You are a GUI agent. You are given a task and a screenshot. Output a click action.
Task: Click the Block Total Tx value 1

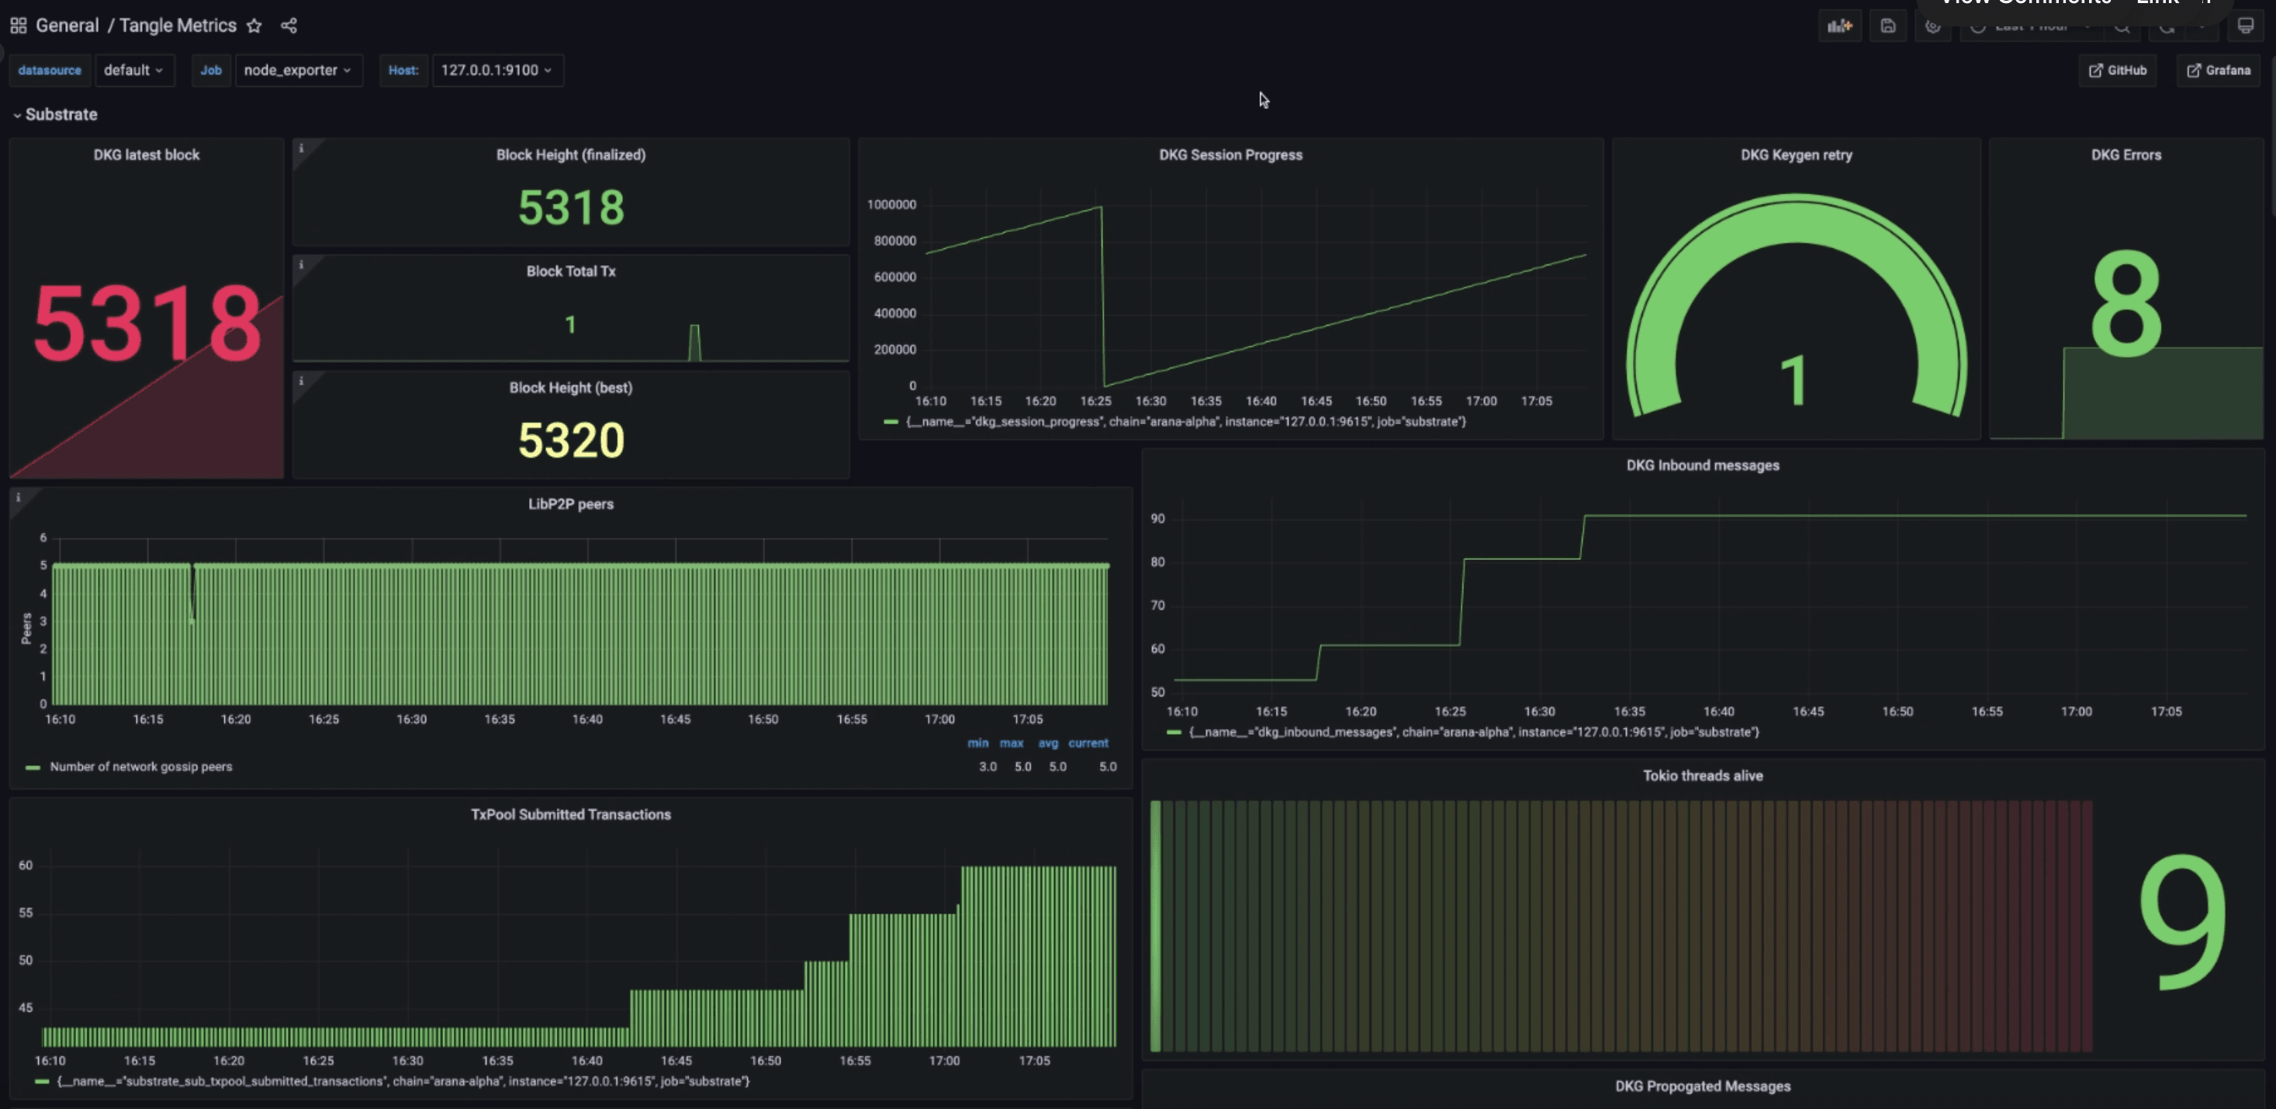click(x=571, y=325)
